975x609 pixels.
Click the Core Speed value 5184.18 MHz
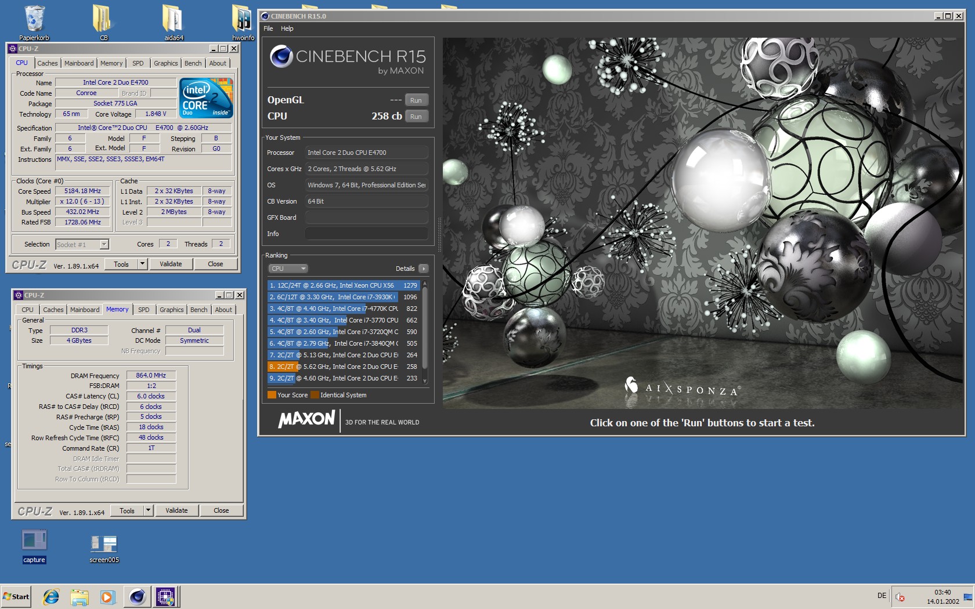click(82, 191)
